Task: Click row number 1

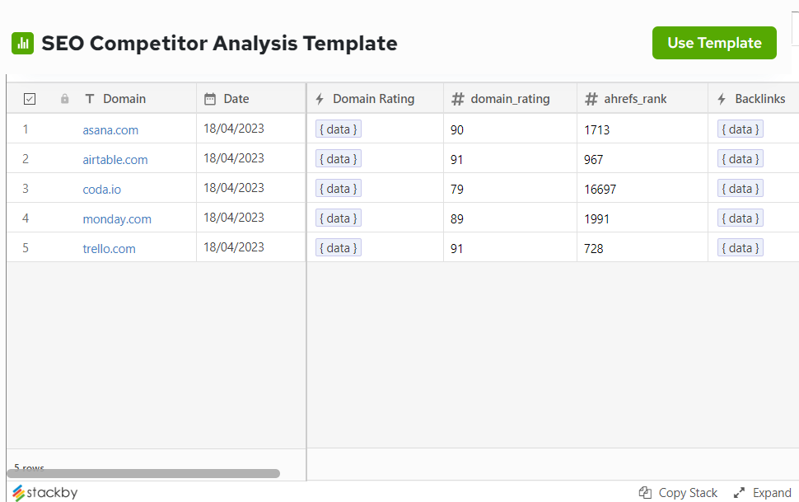Action: point(26,129)
